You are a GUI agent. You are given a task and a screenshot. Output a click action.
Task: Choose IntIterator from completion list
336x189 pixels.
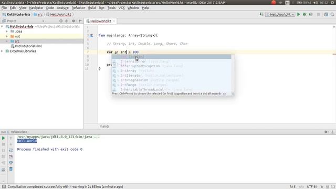(172, 76)
